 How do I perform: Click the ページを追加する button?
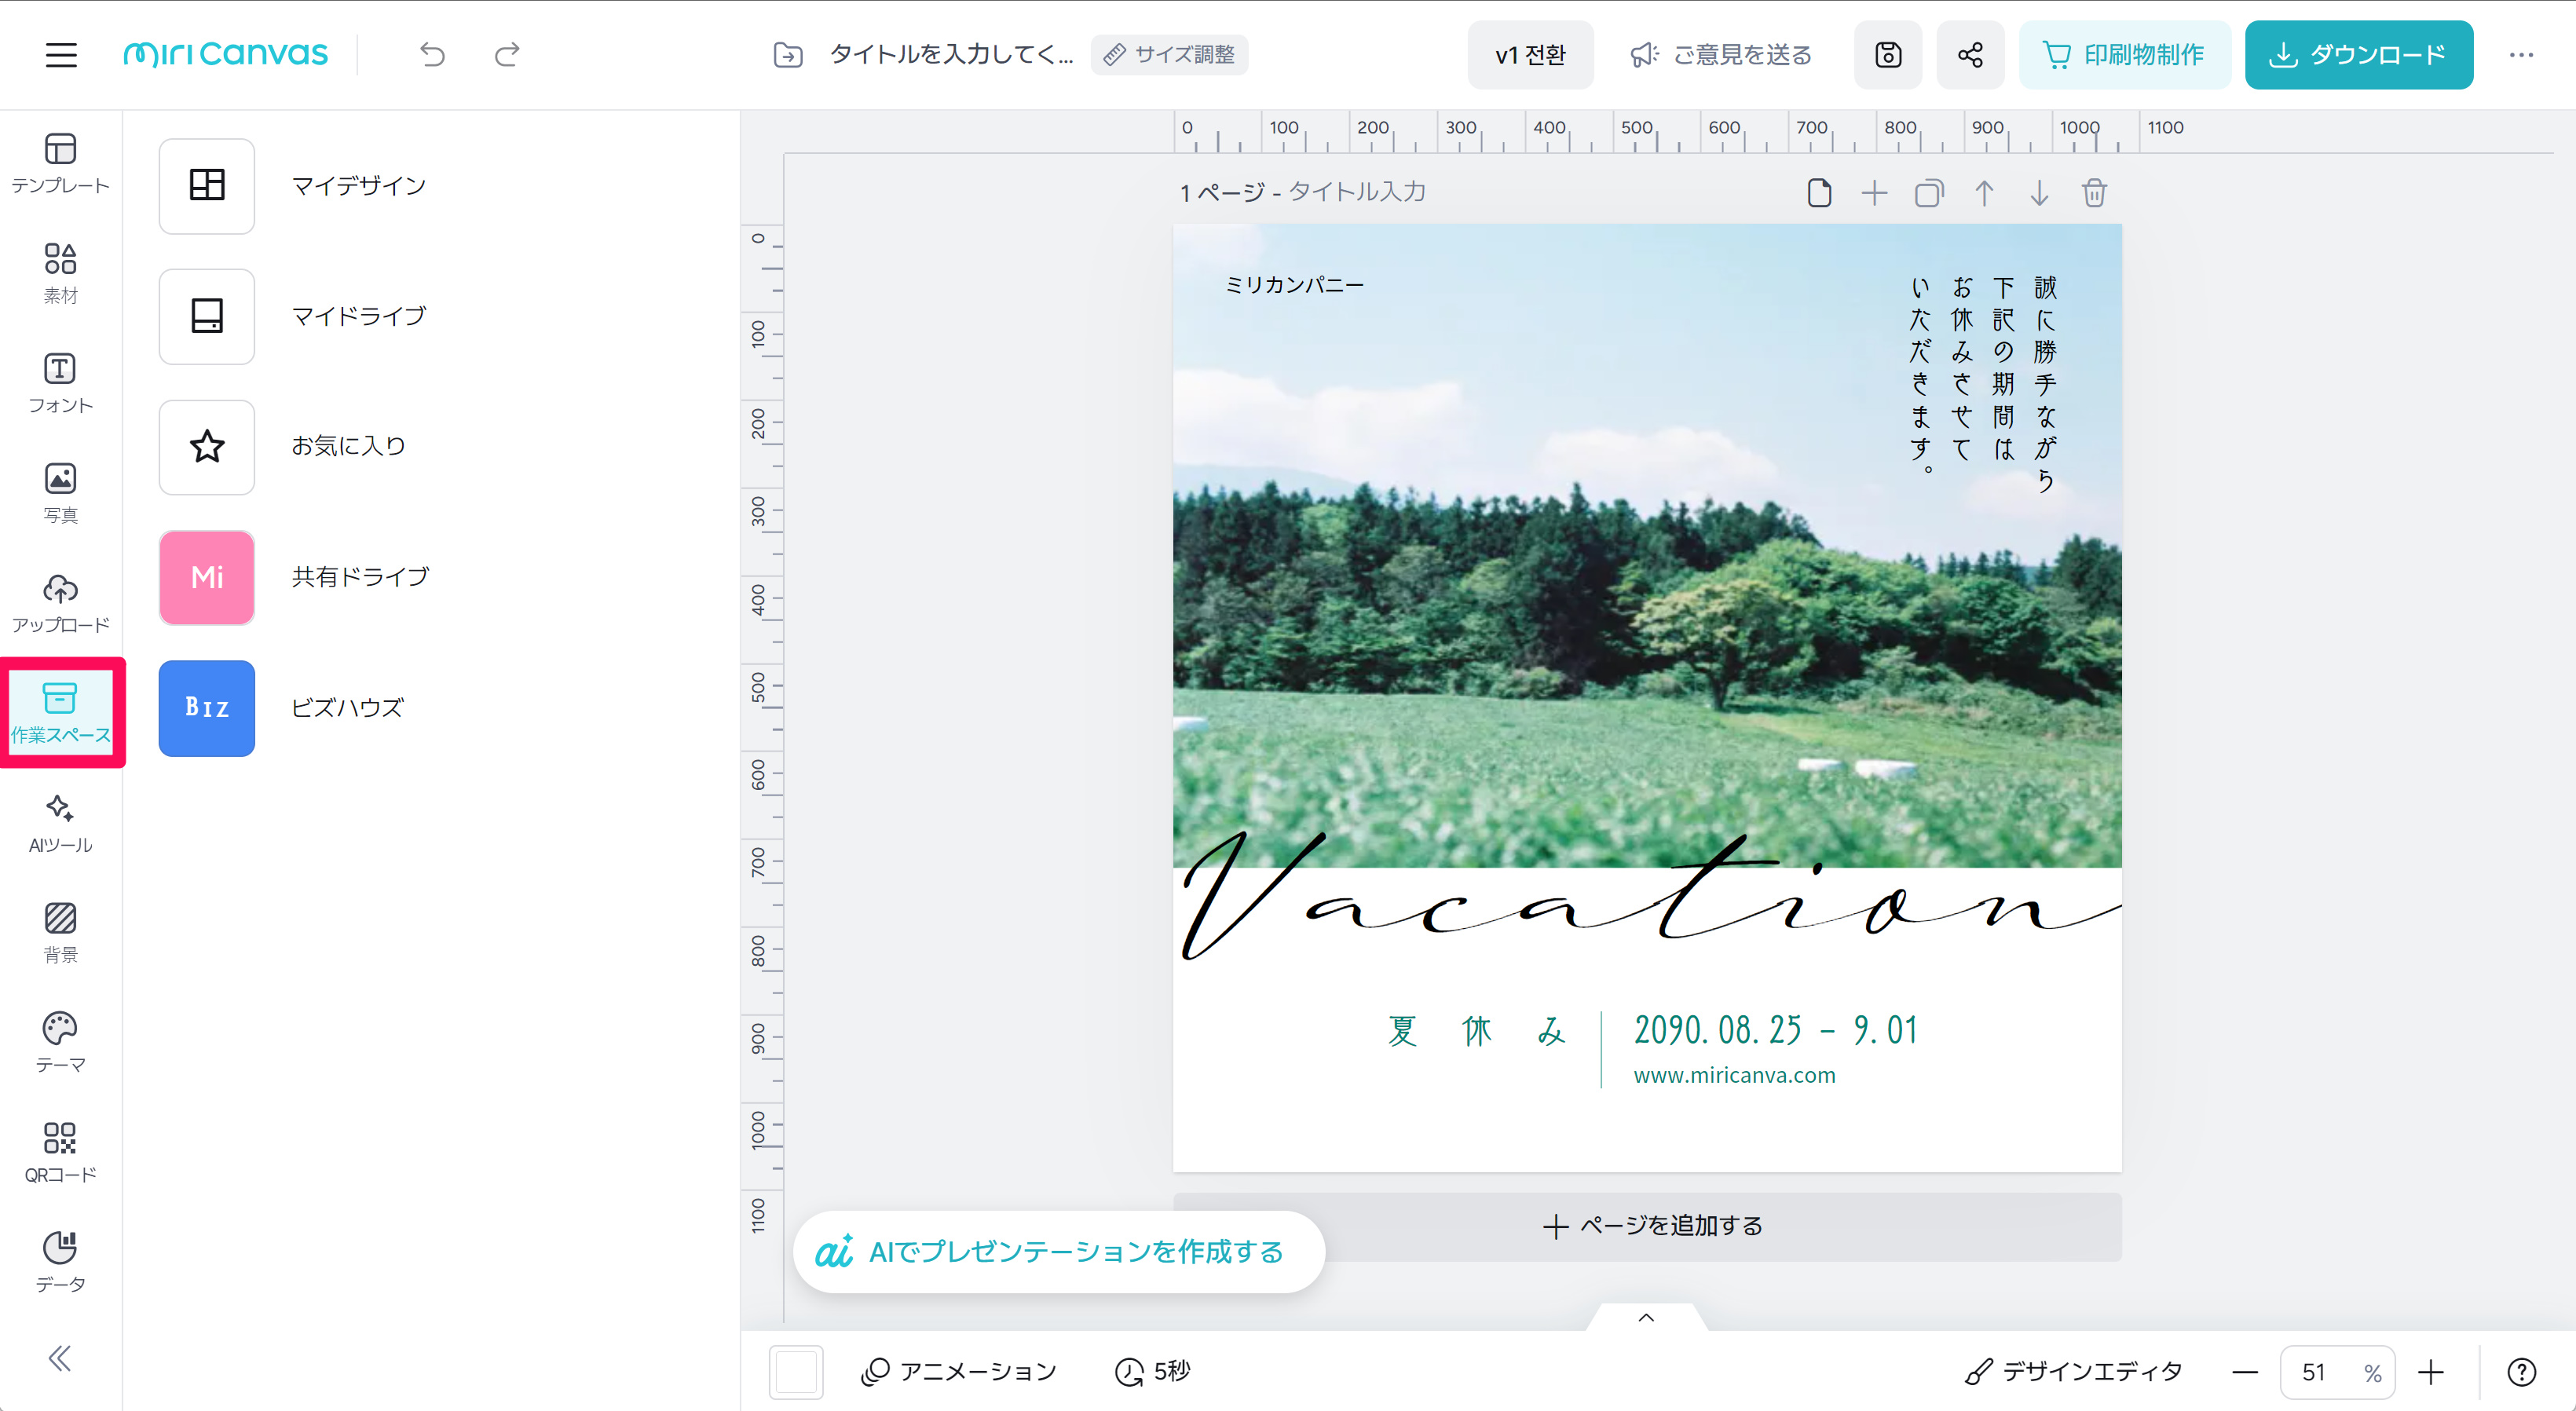point(1652,1225)
